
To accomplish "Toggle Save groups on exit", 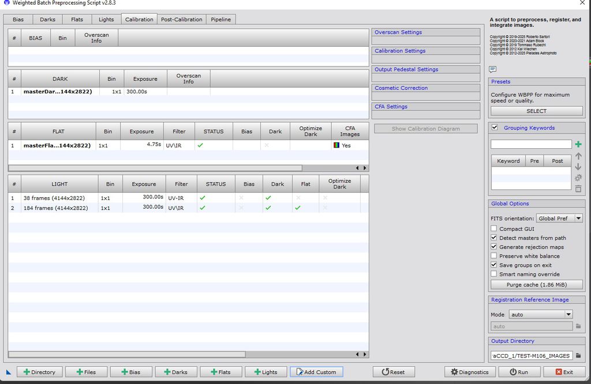I will click(x=494, y=265).
